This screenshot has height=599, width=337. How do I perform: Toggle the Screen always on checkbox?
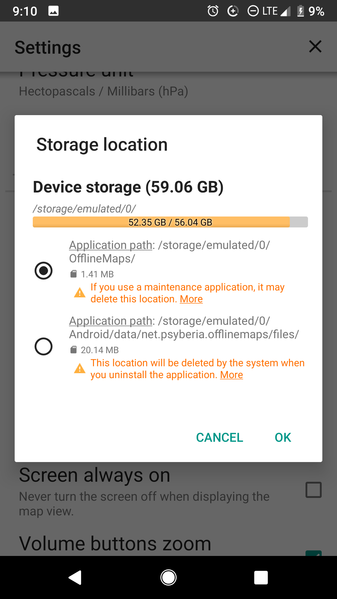pos(313,490)
